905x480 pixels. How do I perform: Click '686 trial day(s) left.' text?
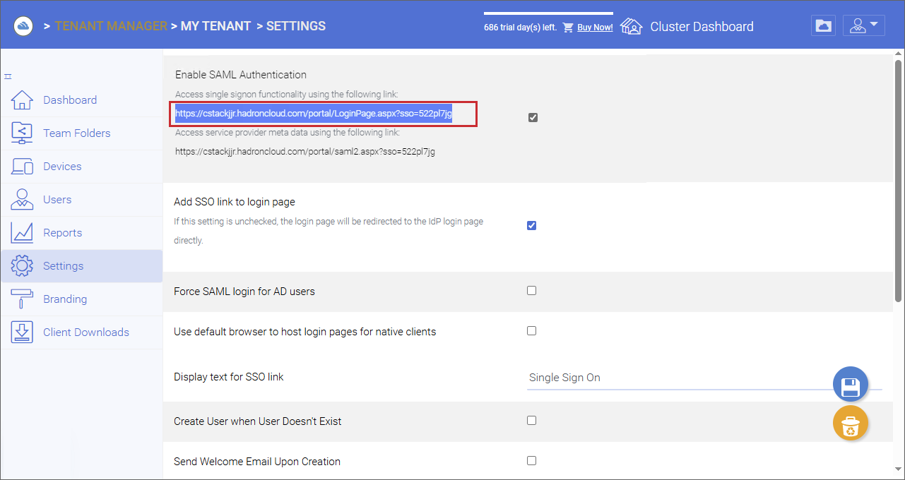tap(521, 28)
